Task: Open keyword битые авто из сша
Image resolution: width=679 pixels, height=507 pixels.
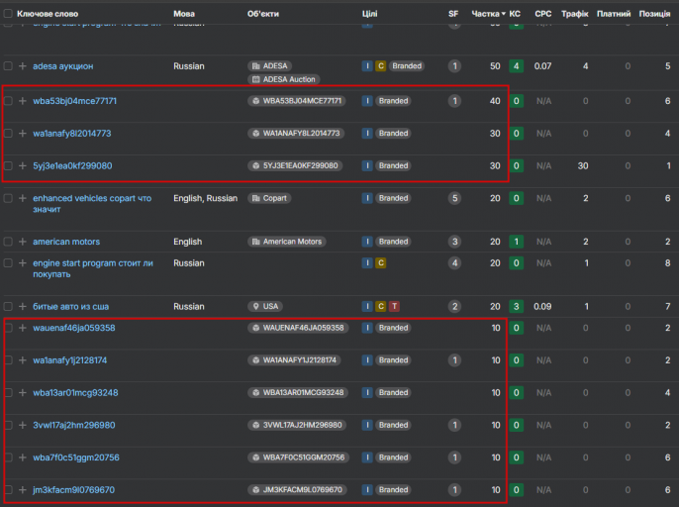Action: pyautogui.click(x=70, y=306)
